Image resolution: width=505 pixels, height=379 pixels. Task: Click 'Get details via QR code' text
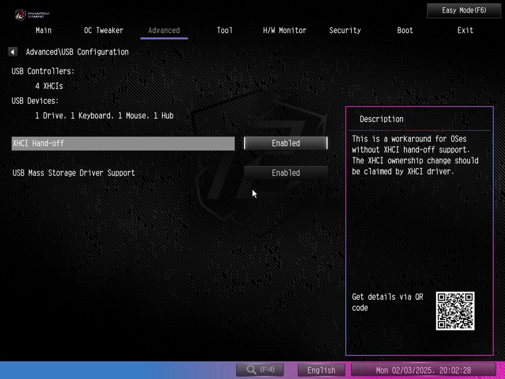[x=387, y=302]
